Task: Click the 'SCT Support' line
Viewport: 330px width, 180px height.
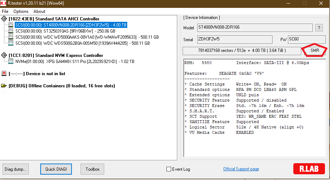Action: (243, 116)
